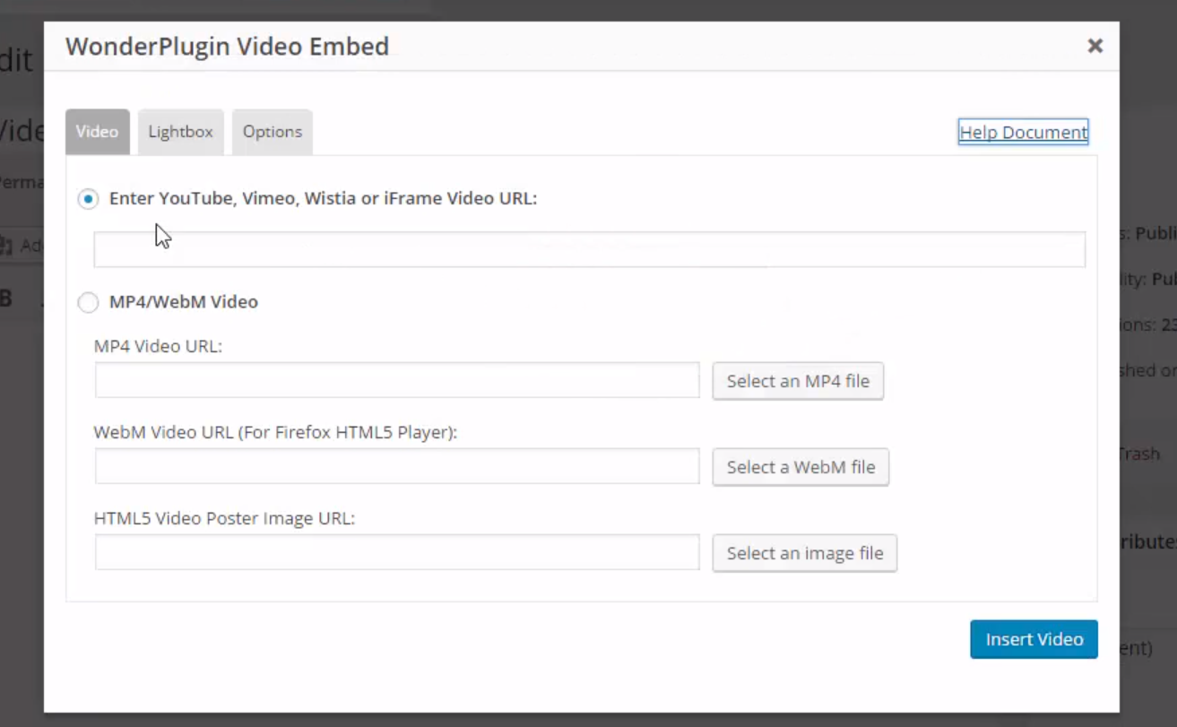
Task: Open the Help Document link
Action: coord(1023,132)
